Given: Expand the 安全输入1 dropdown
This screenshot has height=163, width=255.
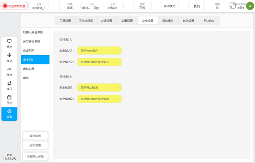Looking at the screenshot, I should tap(99, 51).
